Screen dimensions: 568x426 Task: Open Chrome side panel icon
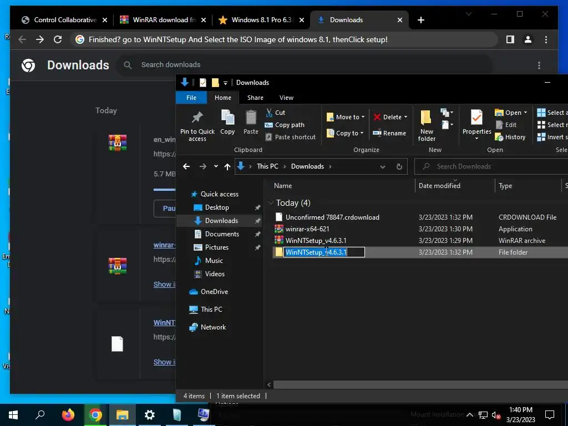tap(510, 39)
